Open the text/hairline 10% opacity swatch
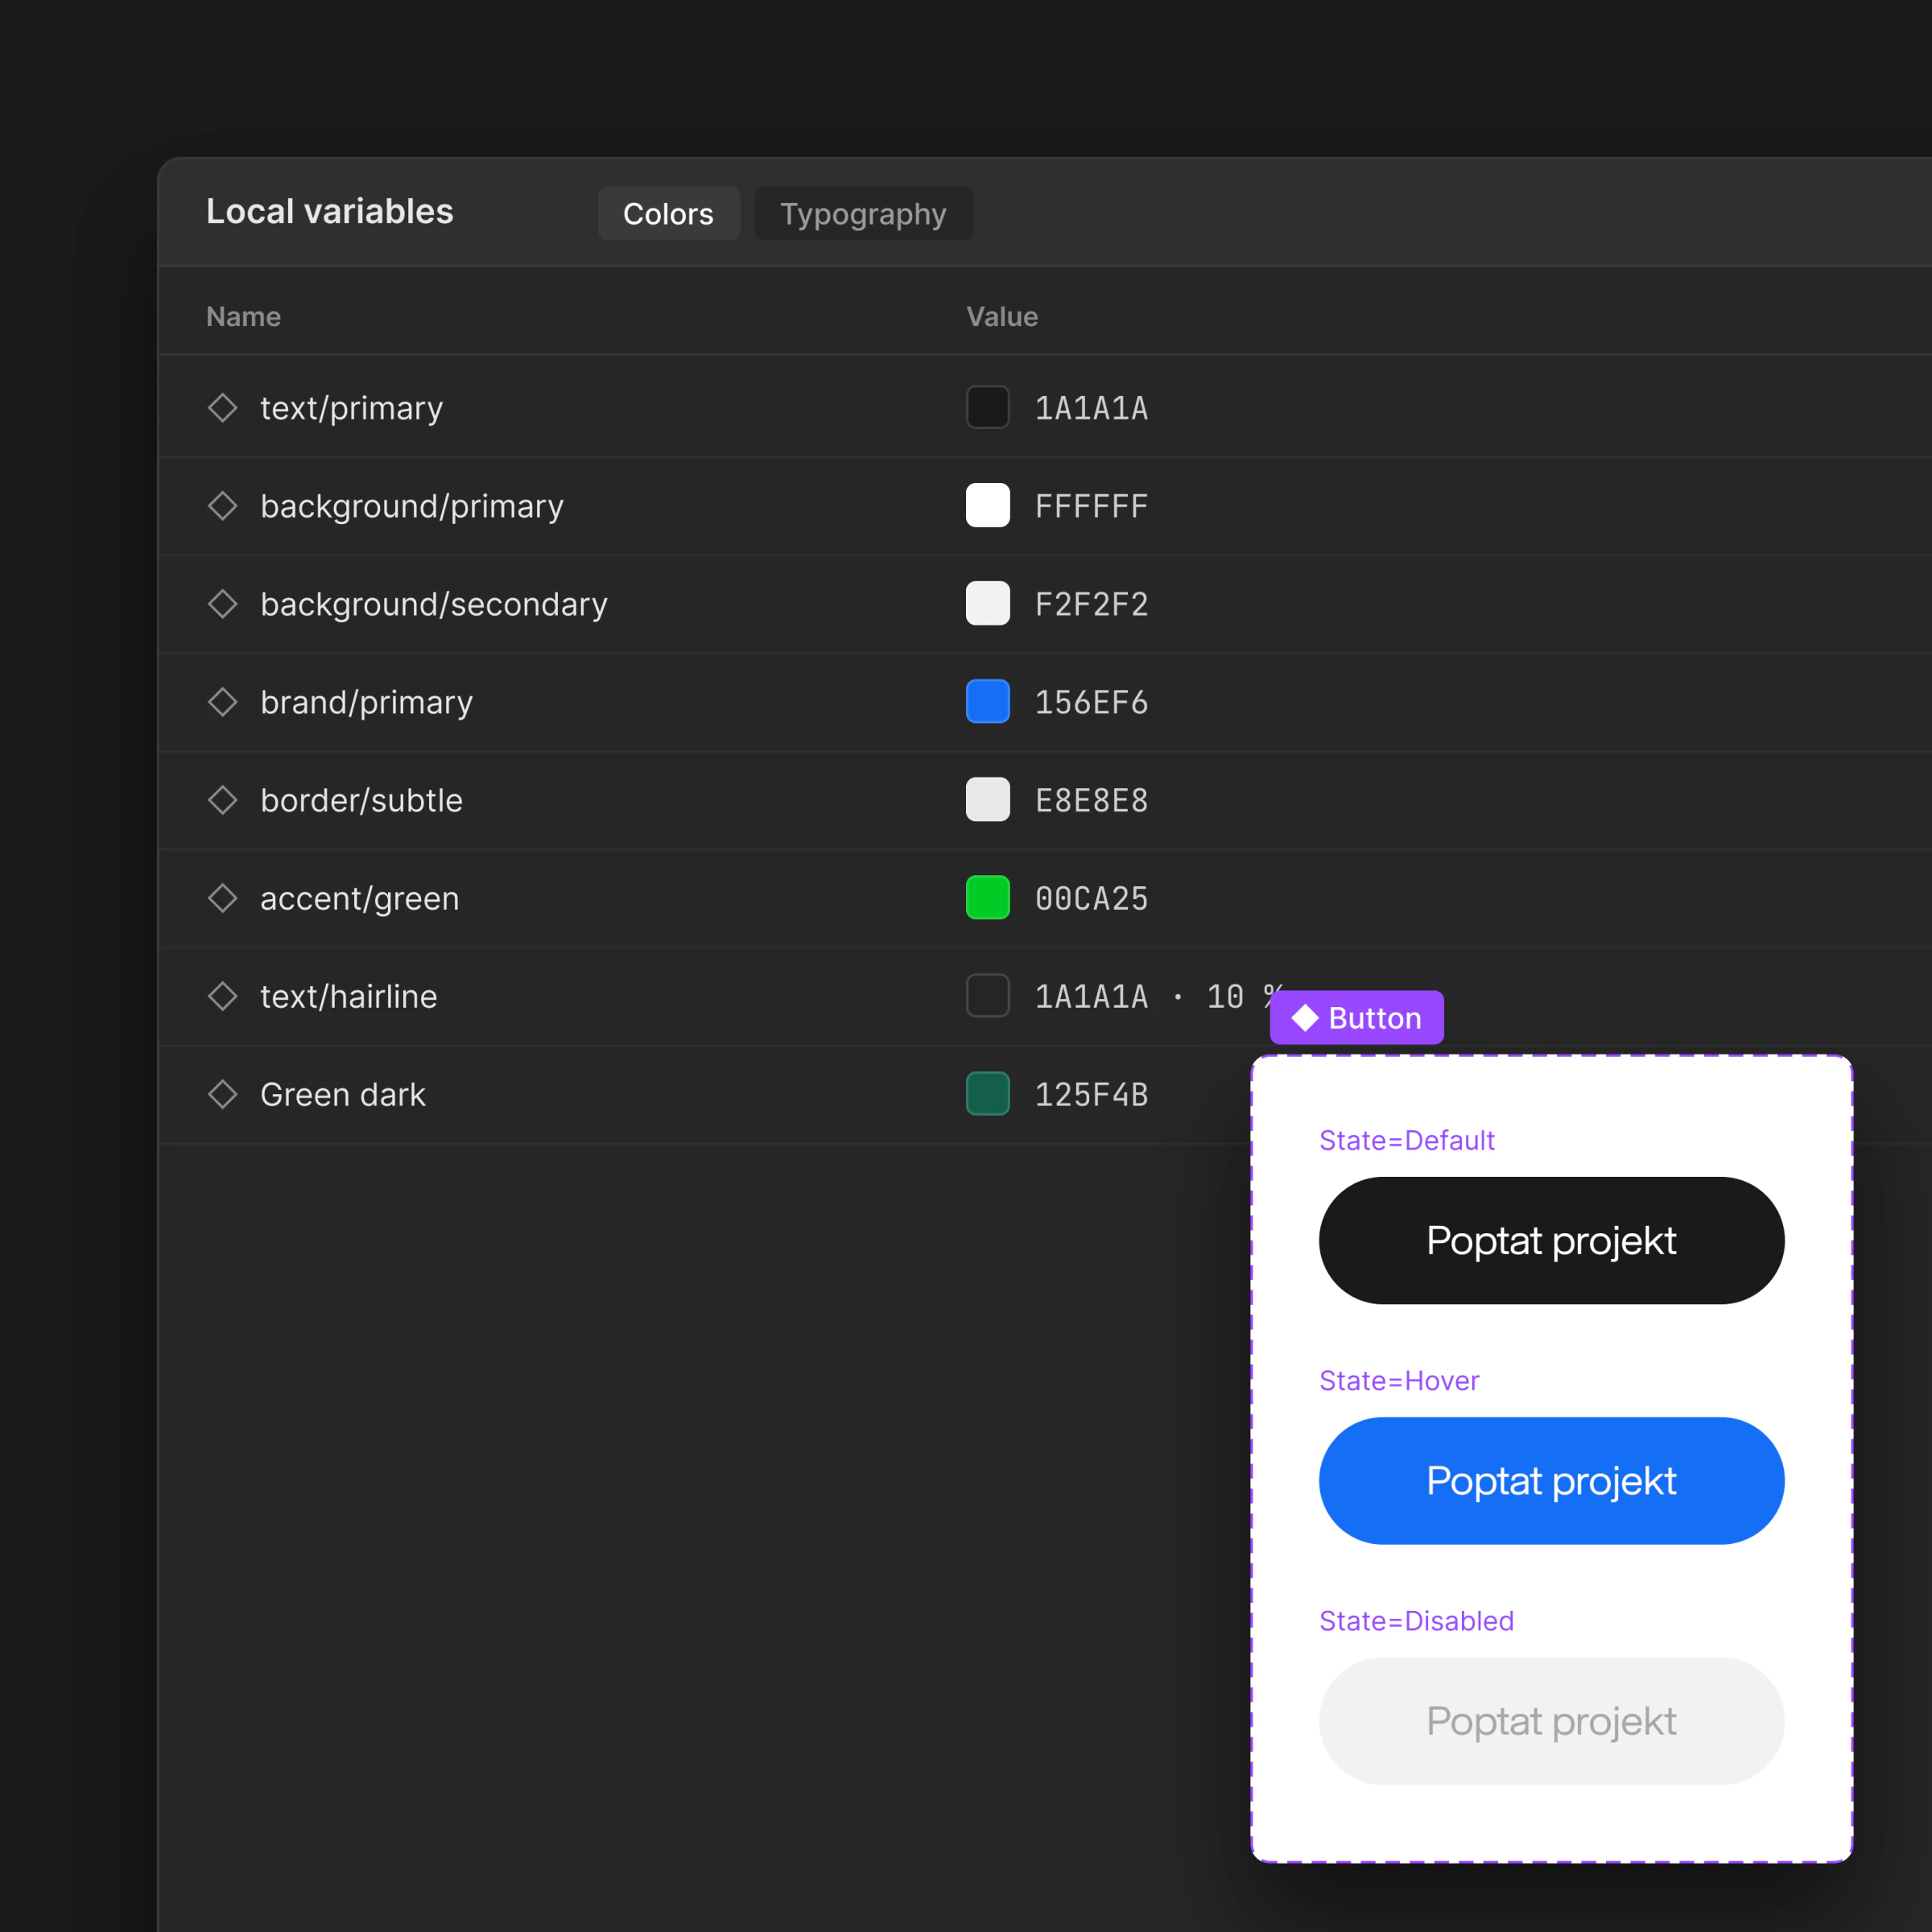The height and width of the screenshot is (1932, 1932). (x=987, y=995)
